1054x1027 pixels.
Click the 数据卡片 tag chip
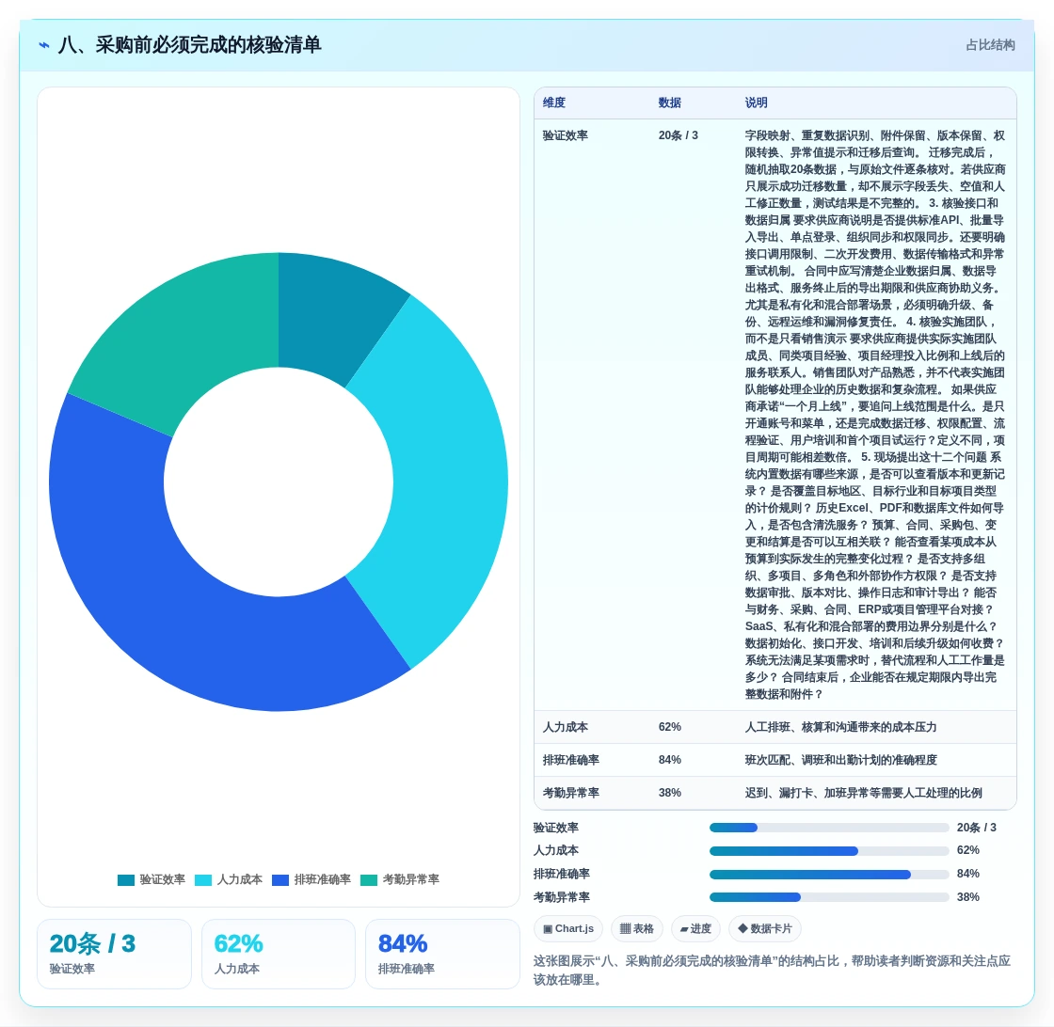(x=765, y=929)
